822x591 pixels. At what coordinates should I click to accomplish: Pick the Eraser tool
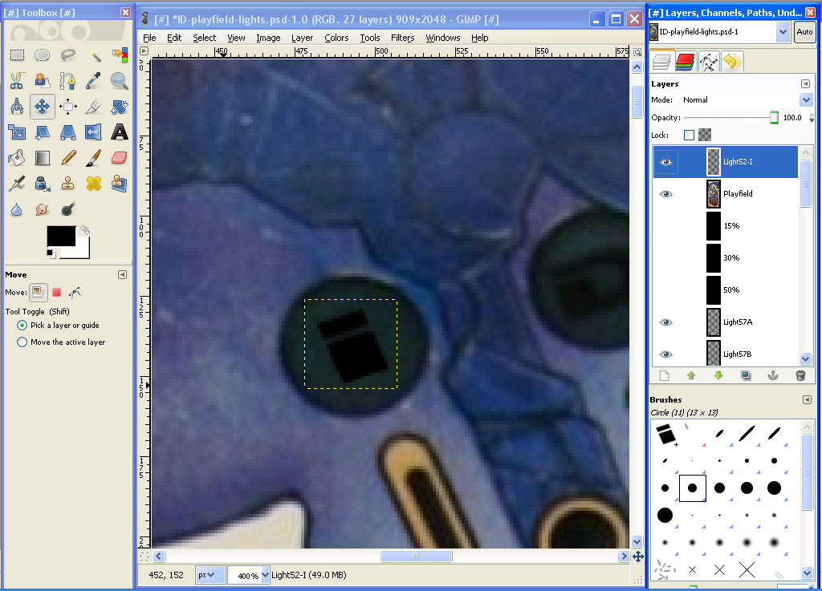(x=120, y=157)
